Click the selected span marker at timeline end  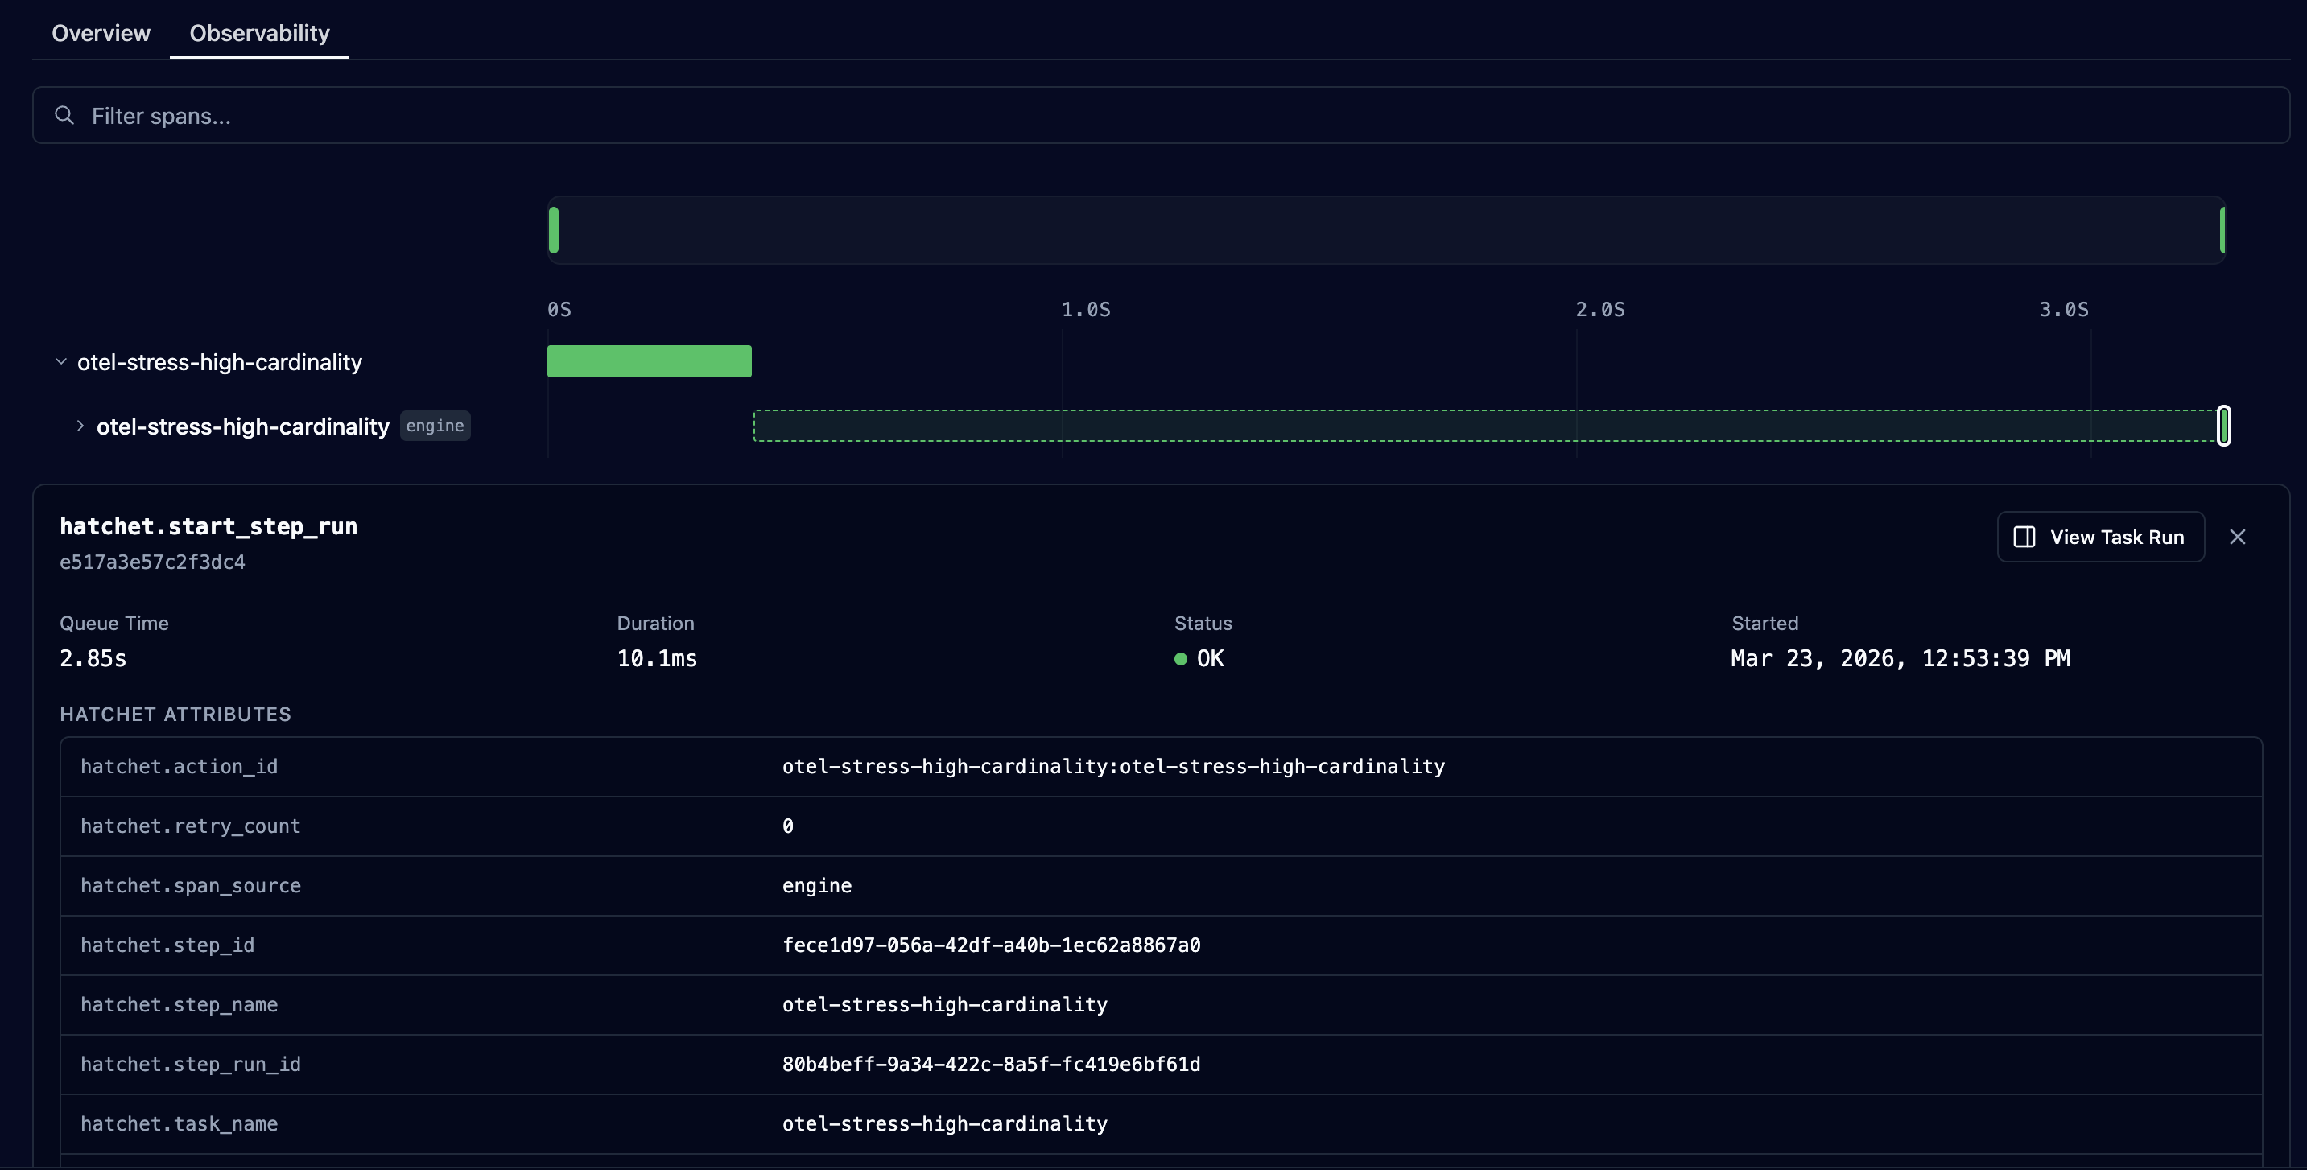tap(2224, 426)
